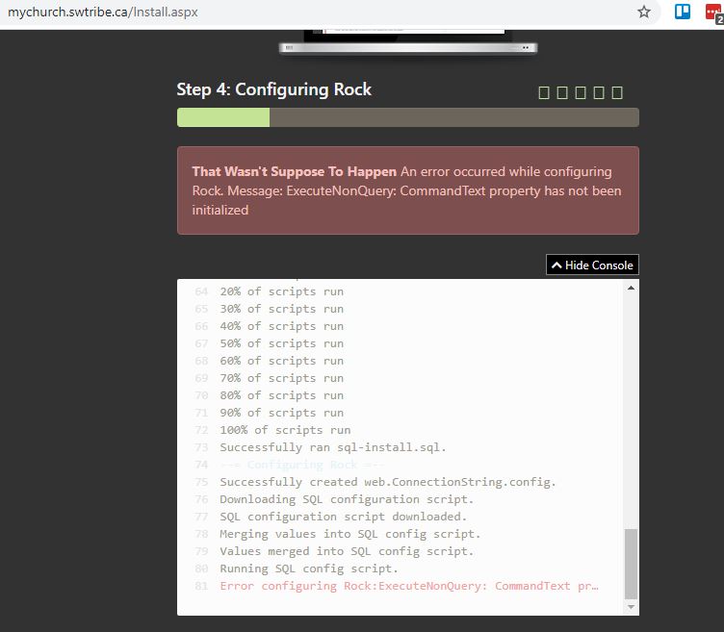Screen dimensions: 724x632
Task: Click 'That Wasn't Suppose To Happen' error title
Action: point(295,171)
